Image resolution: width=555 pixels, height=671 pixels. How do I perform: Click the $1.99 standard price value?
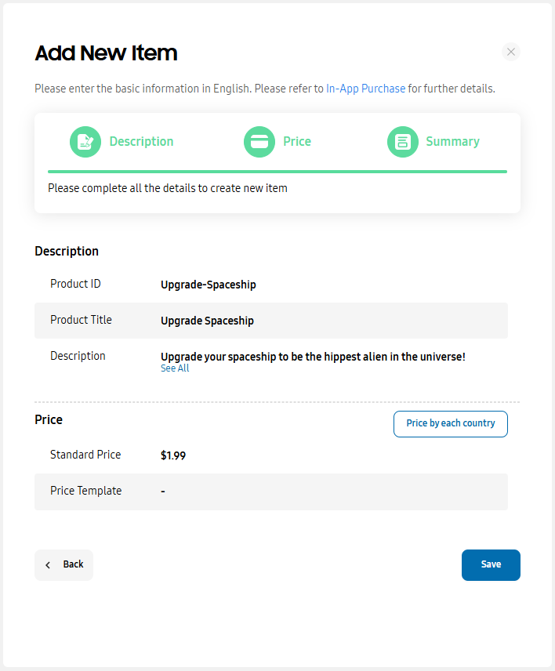point(173,455)
